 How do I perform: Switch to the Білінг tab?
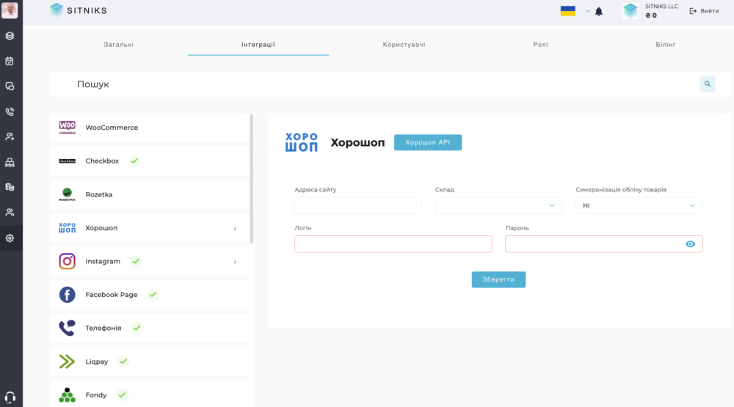click(666, 45)
